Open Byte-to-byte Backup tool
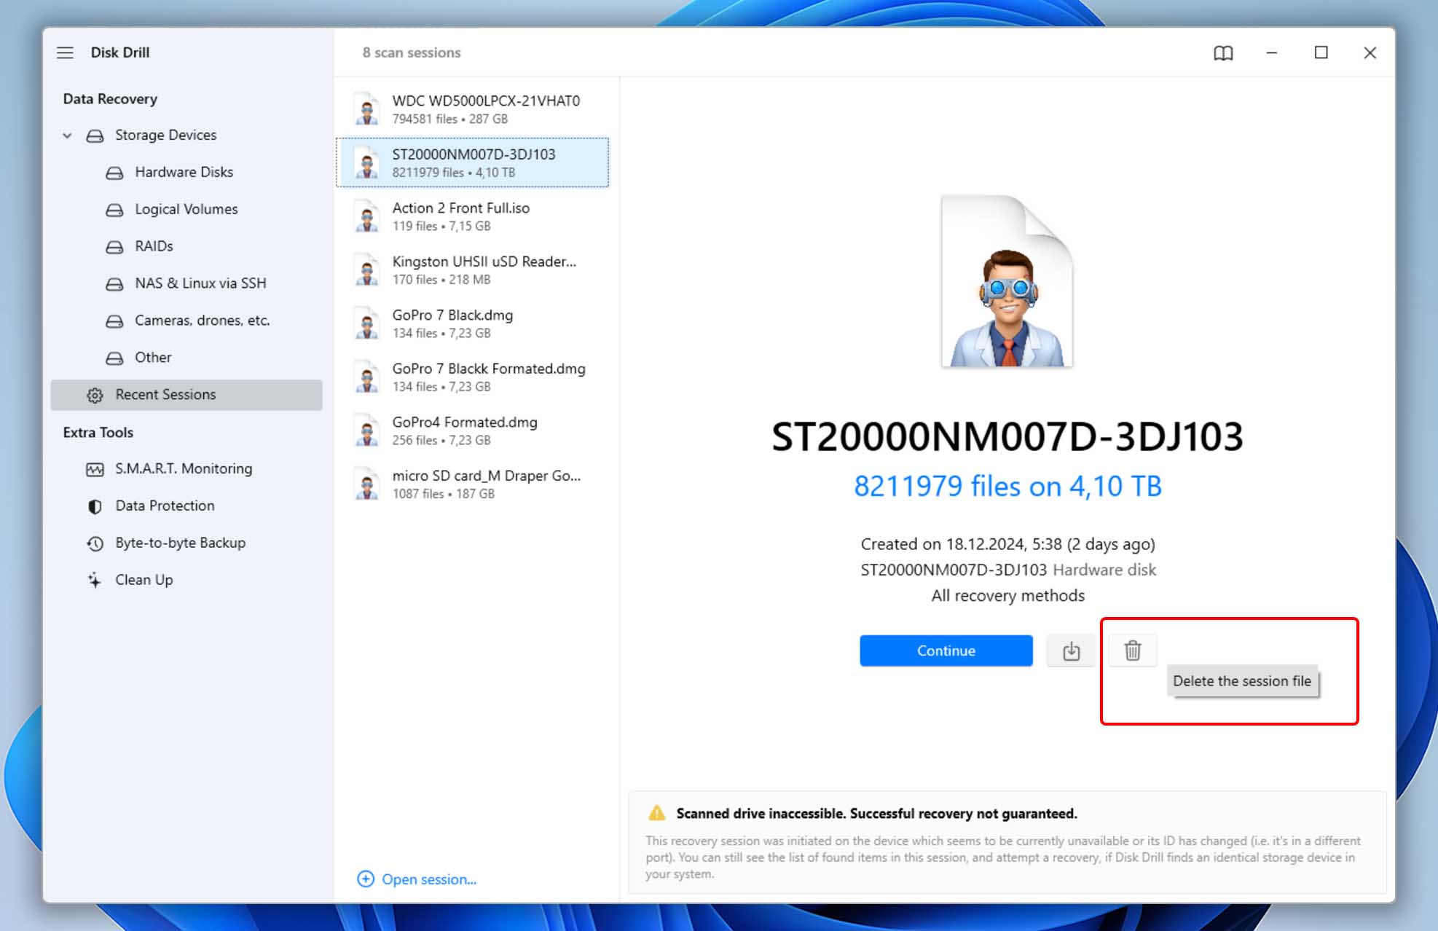The height and width of the screenshot is (931, 1438). [x=180, y=543]
